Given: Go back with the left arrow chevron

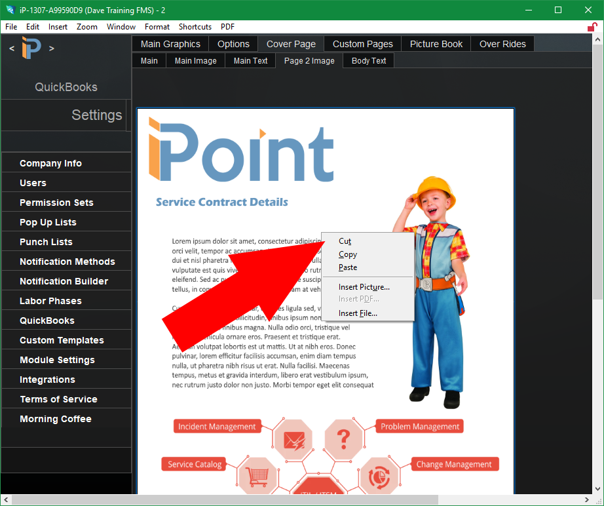Looking at the screenshot, I should coord(11,49).
